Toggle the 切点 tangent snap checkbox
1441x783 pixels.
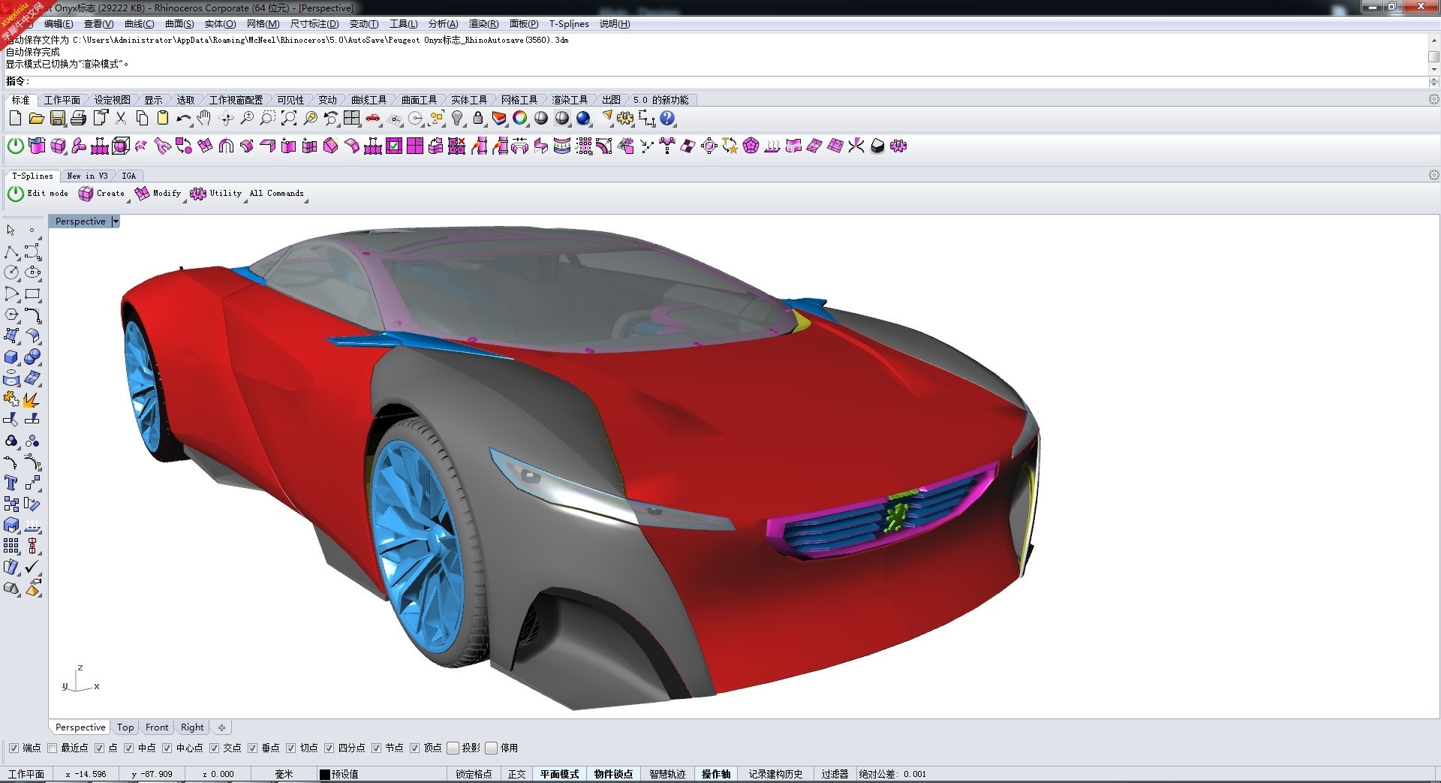point(291,748)
